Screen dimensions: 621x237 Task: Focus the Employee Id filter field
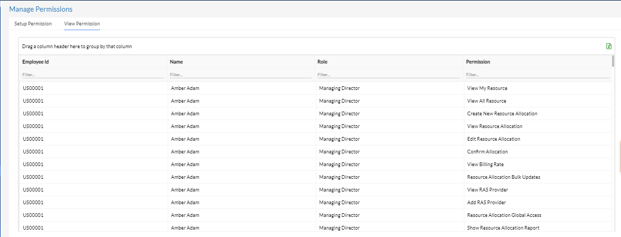click(x=93, y=75)
